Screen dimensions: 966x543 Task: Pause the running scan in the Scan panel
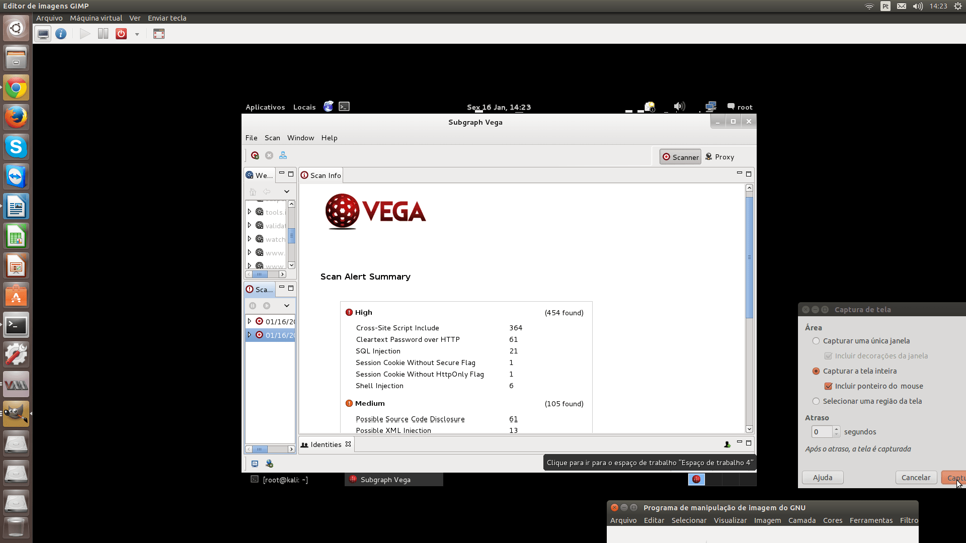pyautogui.click(x=253, y=306)
